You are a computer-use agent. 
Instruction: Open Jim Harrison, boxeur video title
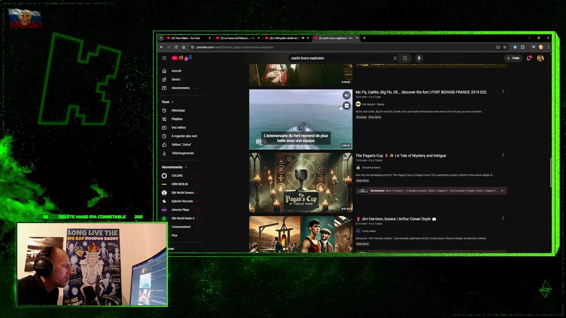tap(396, 219)
